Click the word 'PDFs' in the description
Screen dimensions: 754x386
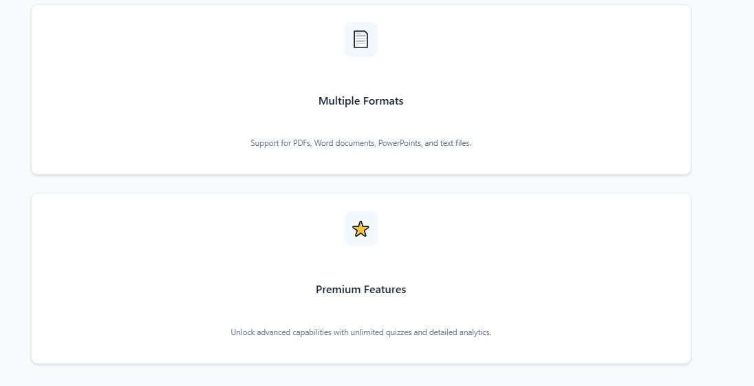301,143
